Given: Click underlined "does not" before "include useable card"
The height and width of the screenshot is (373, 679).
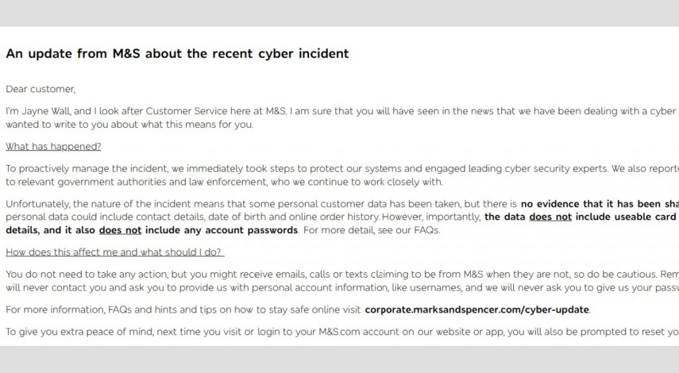Looking at the screenshot, I should pyautogui.click(x=550, y=217).
